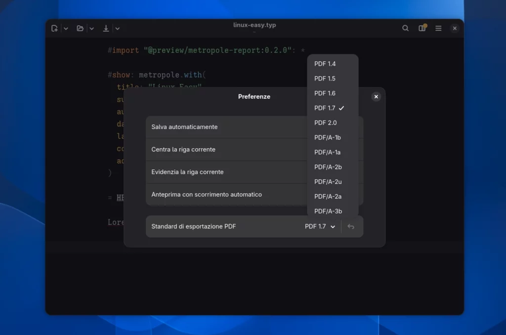Click Anteprima con scorrimento automatico row
The image size is (506, 335).
(x=254, y=195)
